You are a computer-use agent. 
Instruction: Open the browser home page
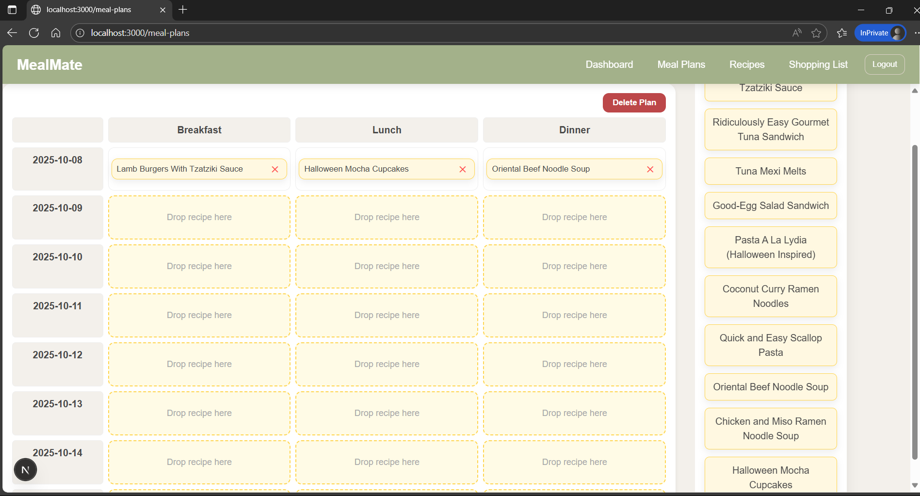[x=56, y=32]
